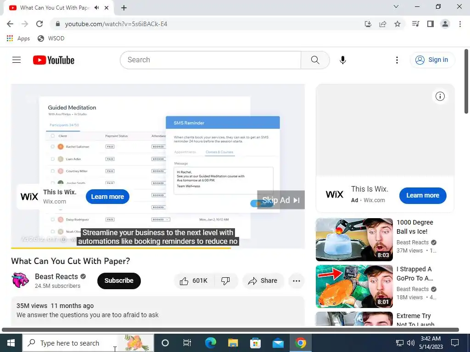Click the horizontal page scrollbar
Screen dimensions: 470x352
pos(230,330)
